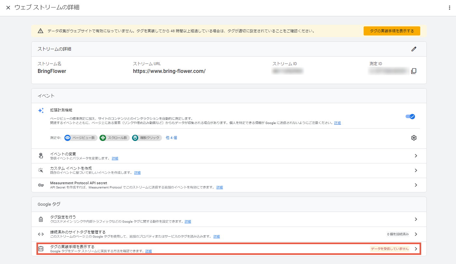Screen dimensions: 456x264
Task: Open 詳細 link under 接続済みのサイトタグを管理する
Action: click(x=217, y=237)
